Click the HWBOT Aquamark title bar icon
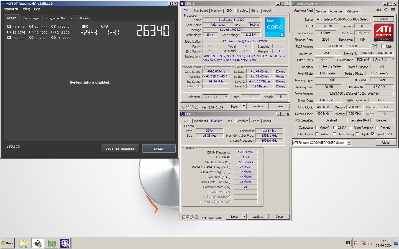The width and height of the screenshot is (399, 249). click(3, 4)
